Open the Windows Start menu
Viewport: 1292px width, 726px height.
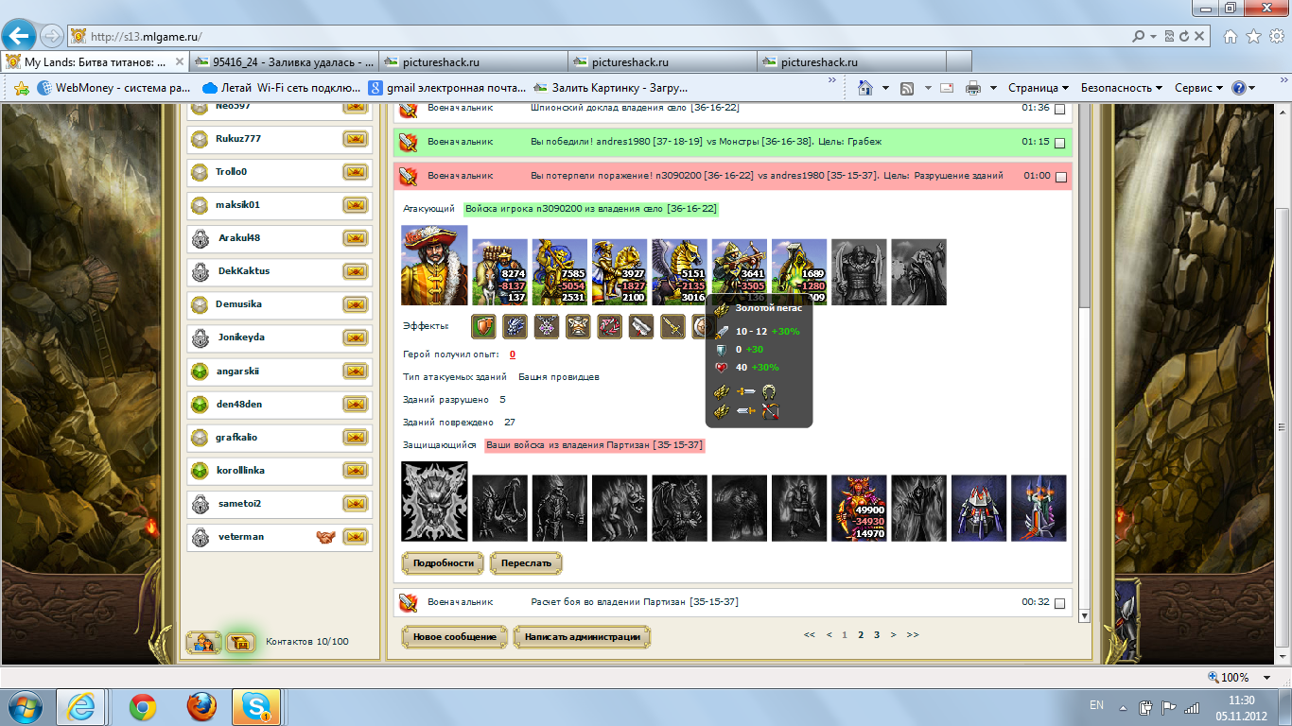coord(24,707)
